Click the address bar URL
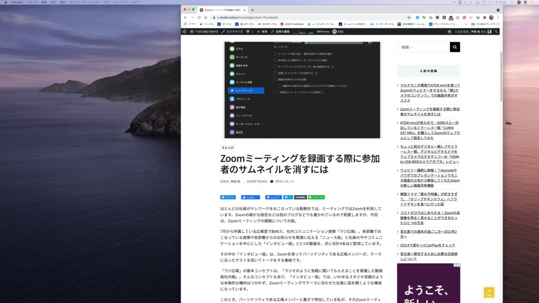 click(247, 17)
